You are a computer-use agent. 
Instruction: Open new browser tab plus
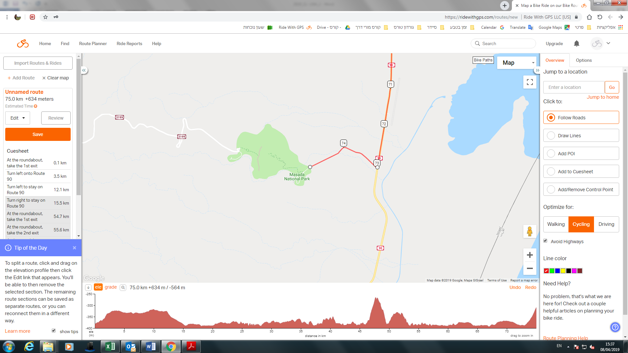(505, 6)
